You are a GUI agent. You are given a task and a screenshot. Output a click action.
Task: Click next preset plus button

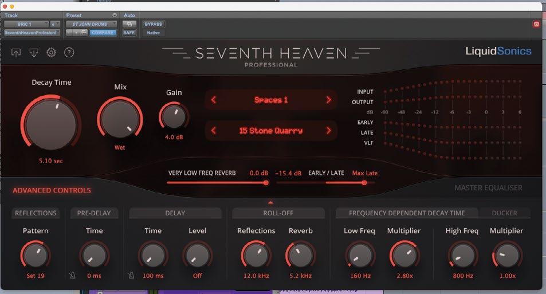tap(76, 33)
